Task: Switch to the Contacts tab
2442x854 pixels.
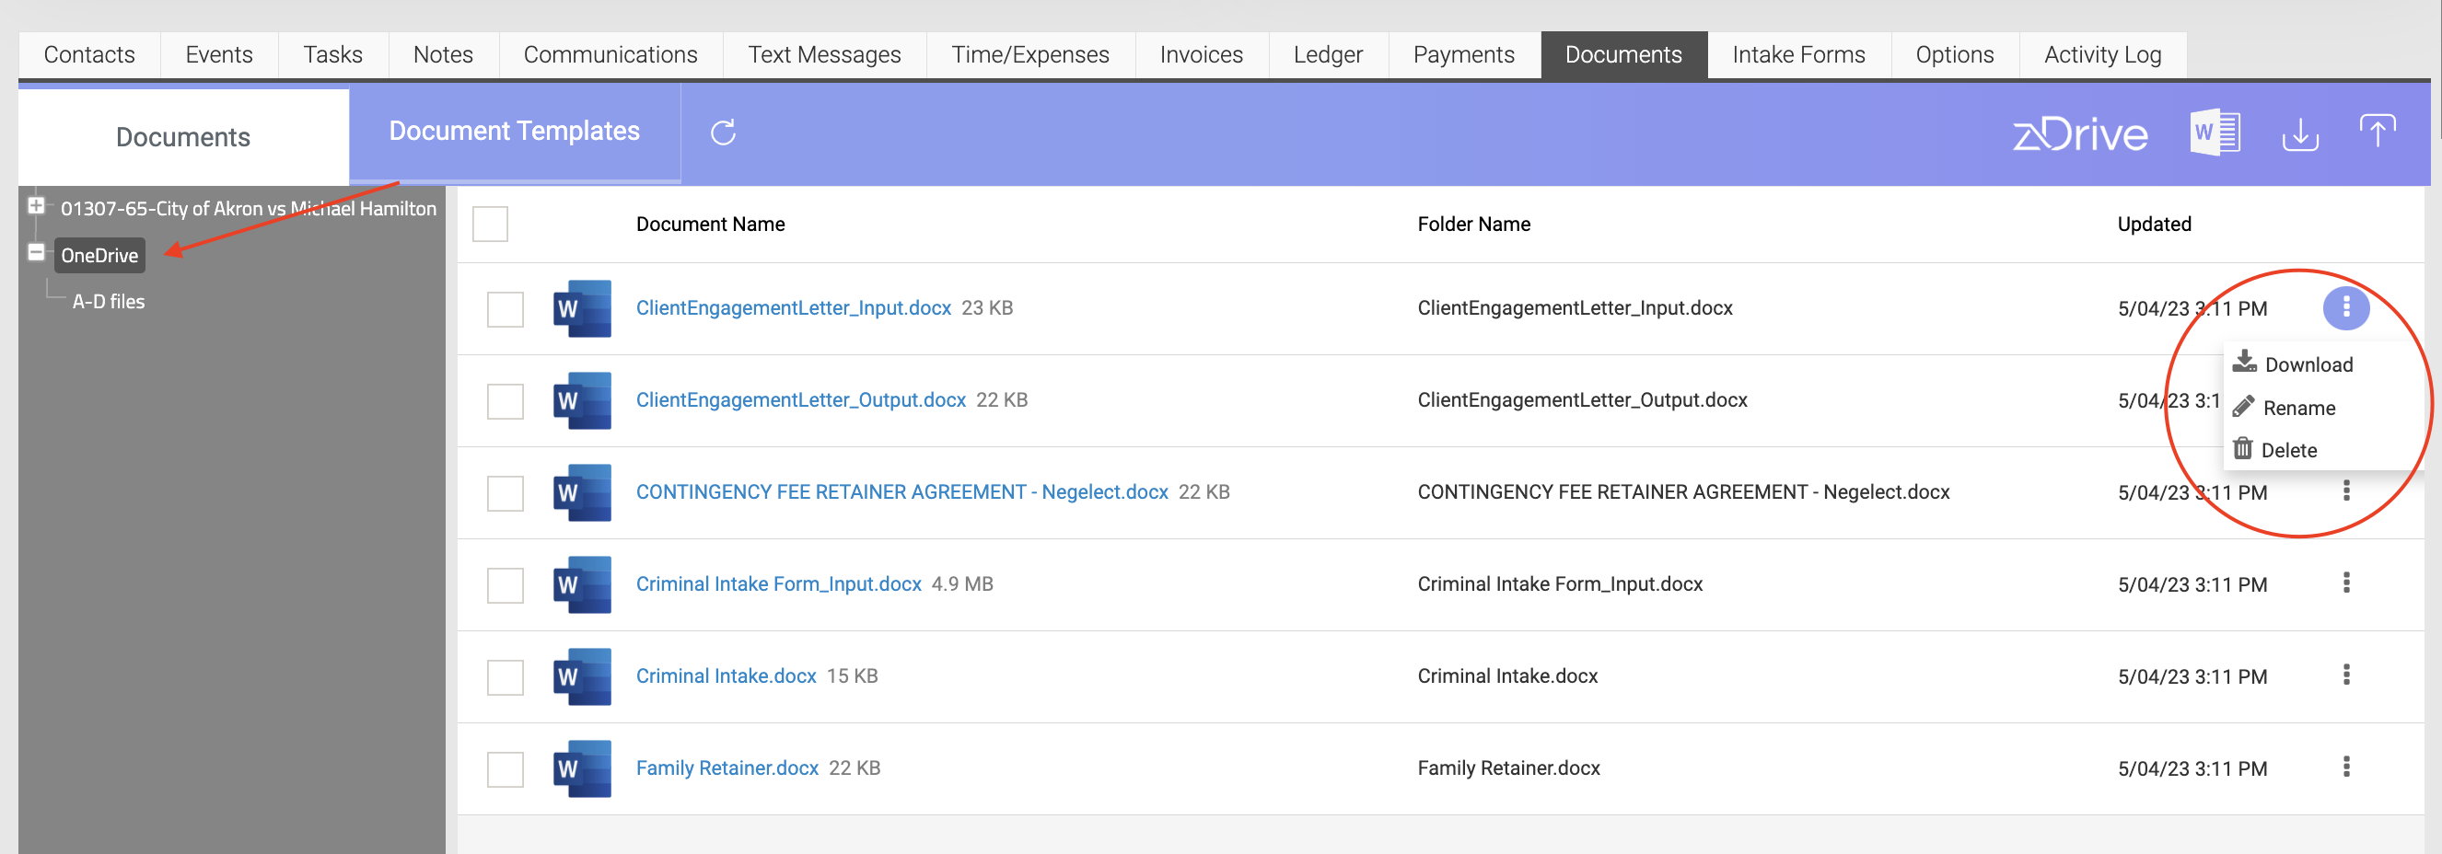Action: click(89, 55)
